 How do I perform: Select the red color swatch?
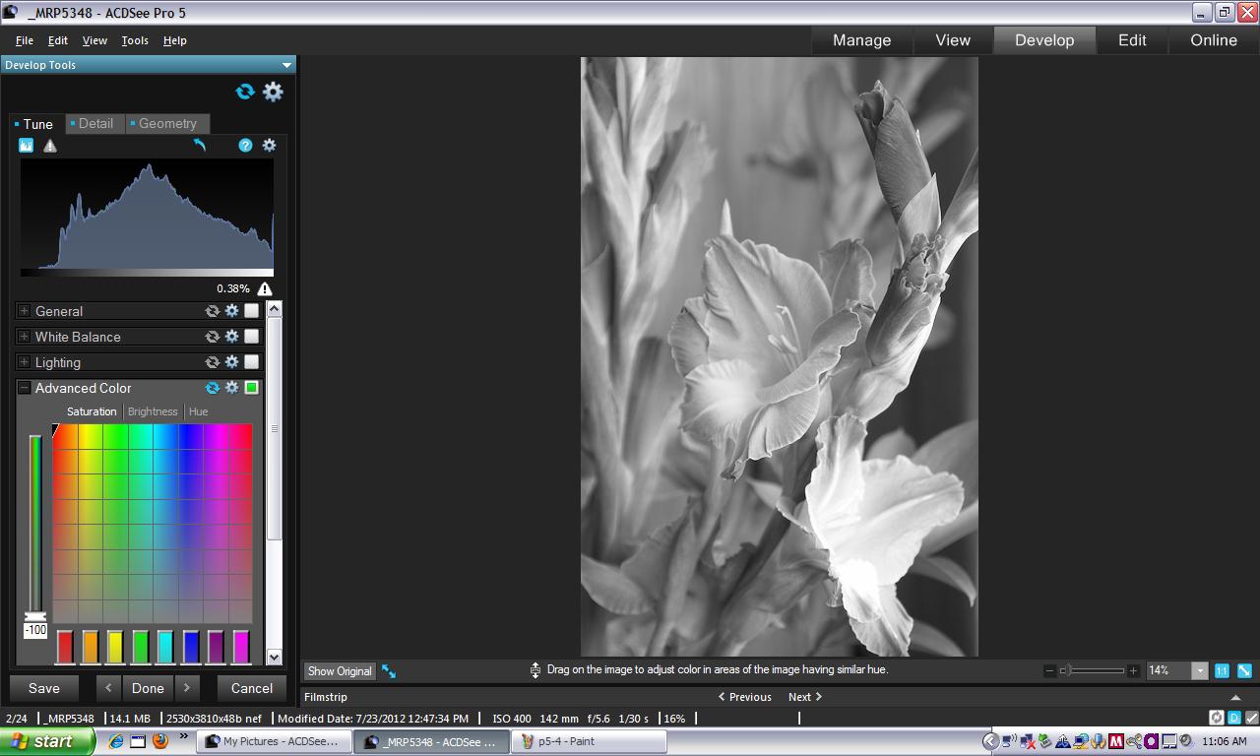[65, 647]
